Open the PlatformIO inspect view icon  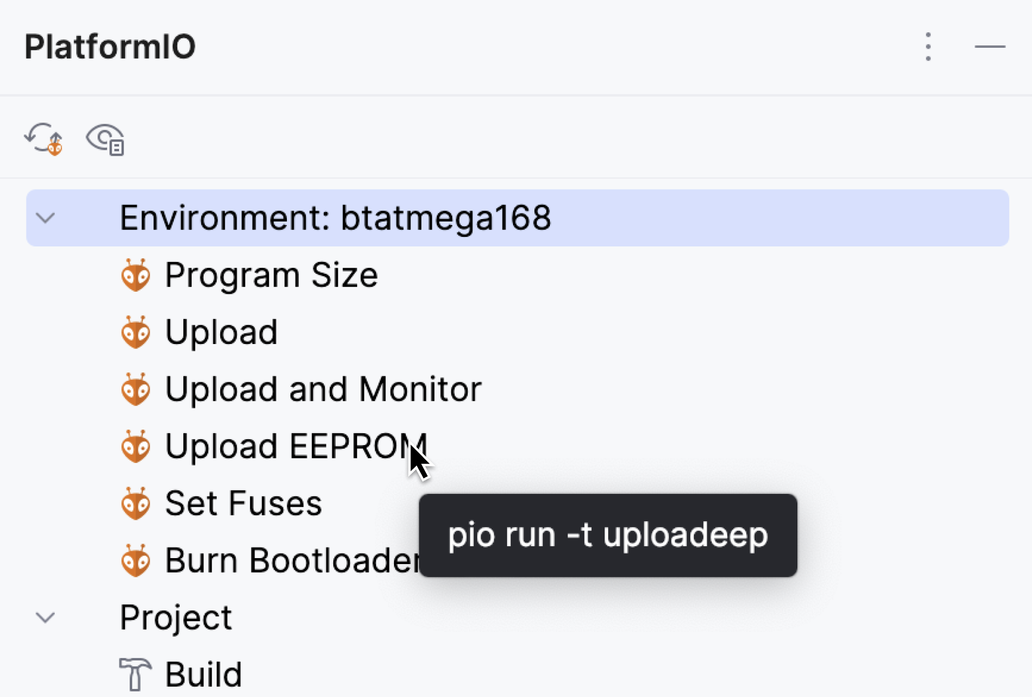104,140
